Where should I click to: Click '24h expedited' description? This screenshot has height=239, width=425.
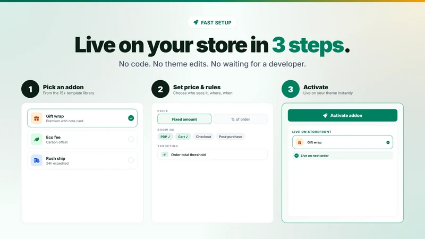click(x=57, y=164)
